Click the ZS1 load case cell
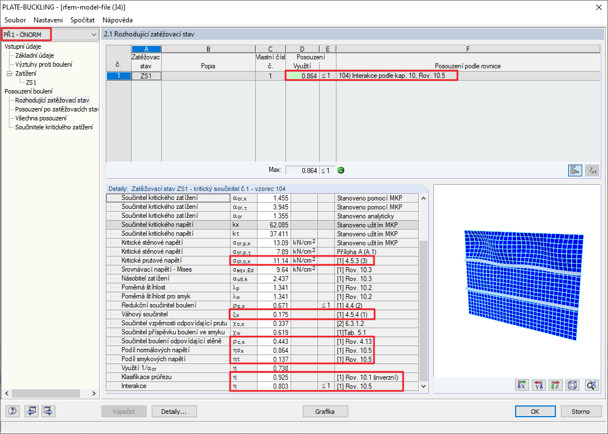The image size is (608, 434). [146, 76]
